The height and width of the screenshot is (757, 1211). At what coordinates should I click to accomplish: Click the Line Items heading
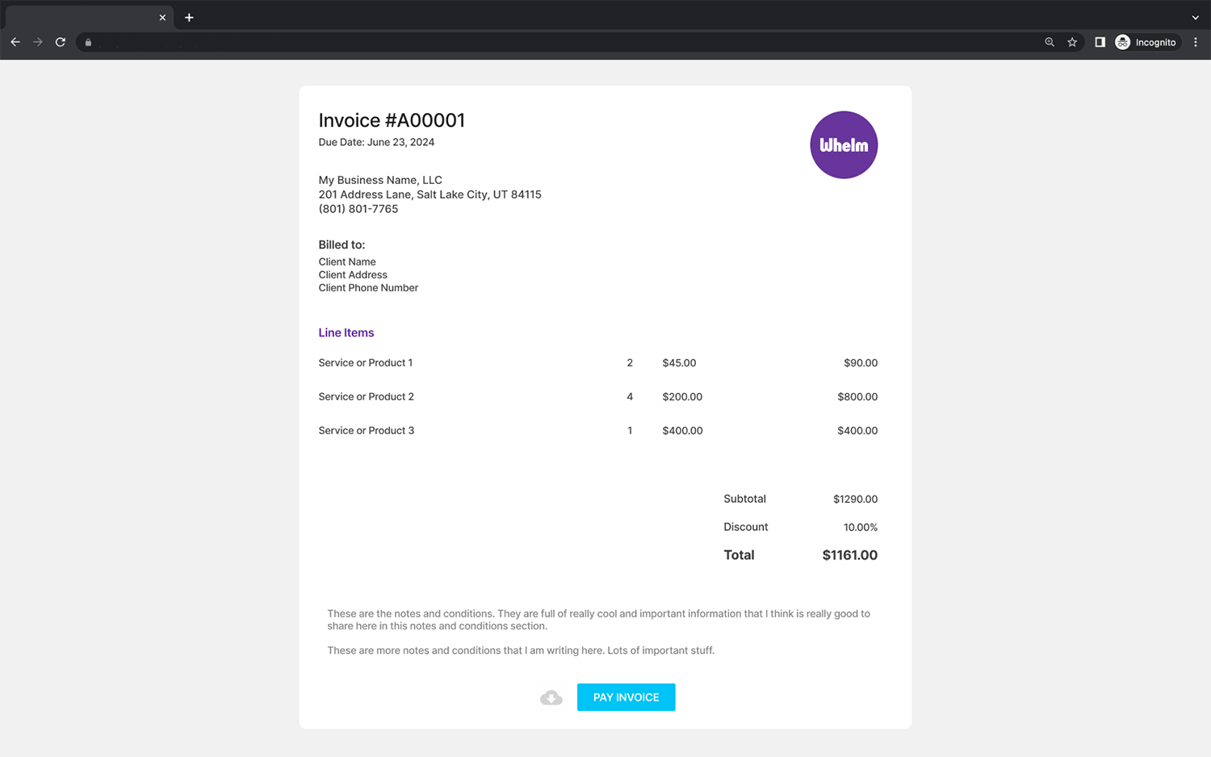point(346,332)
